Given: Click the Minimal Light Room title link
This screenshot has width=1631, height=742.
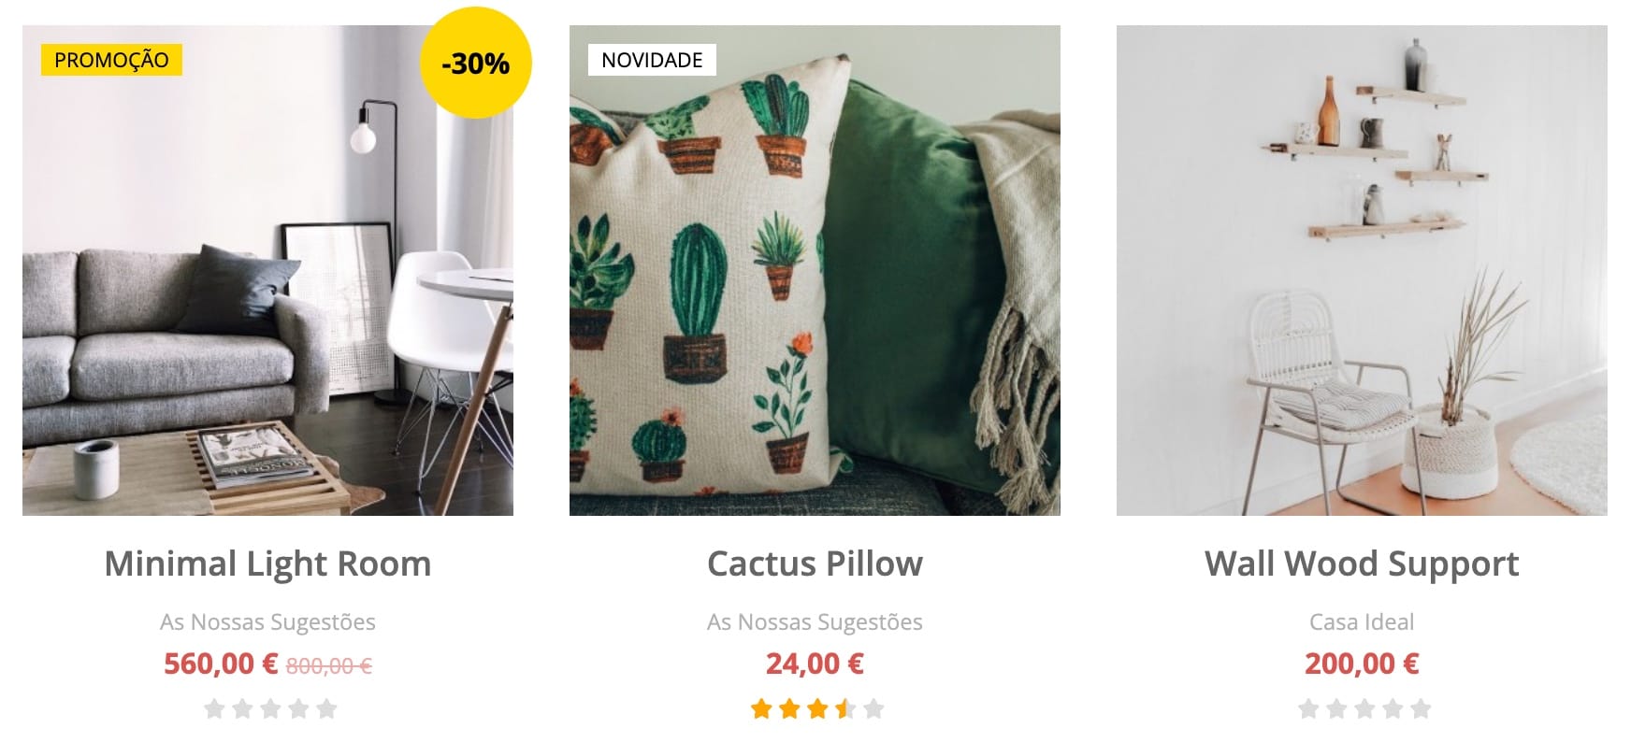Looking at the screenshot, I should click(x=267, y=564).
